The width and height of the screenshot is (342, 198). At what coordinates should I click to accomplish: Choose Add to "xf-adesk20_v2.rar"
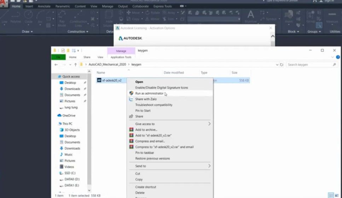(153, 135)
